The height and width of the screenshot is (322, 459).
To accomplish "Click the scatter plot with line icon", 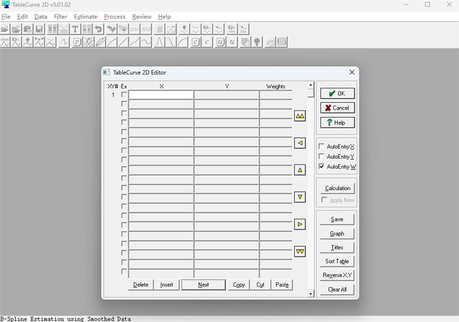I will (x=270, y=42).
